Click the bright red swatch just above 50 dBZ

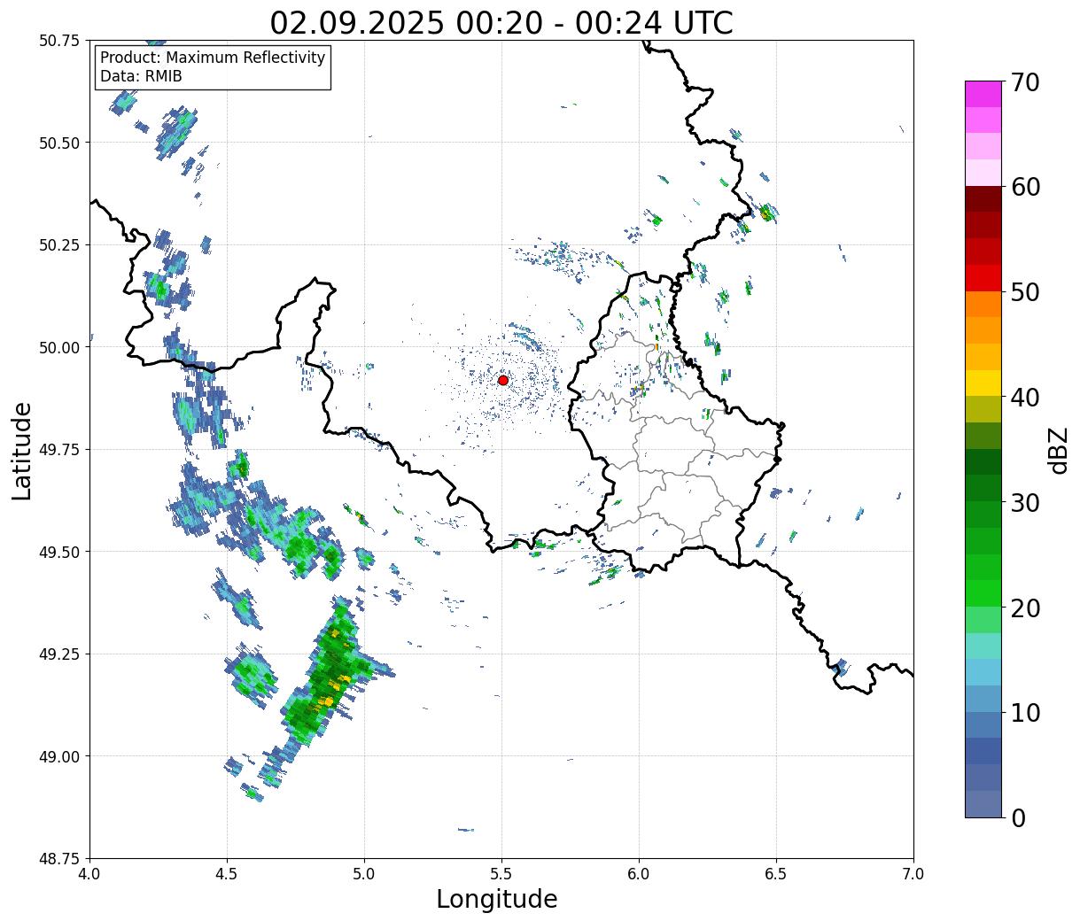coord(983,278)
